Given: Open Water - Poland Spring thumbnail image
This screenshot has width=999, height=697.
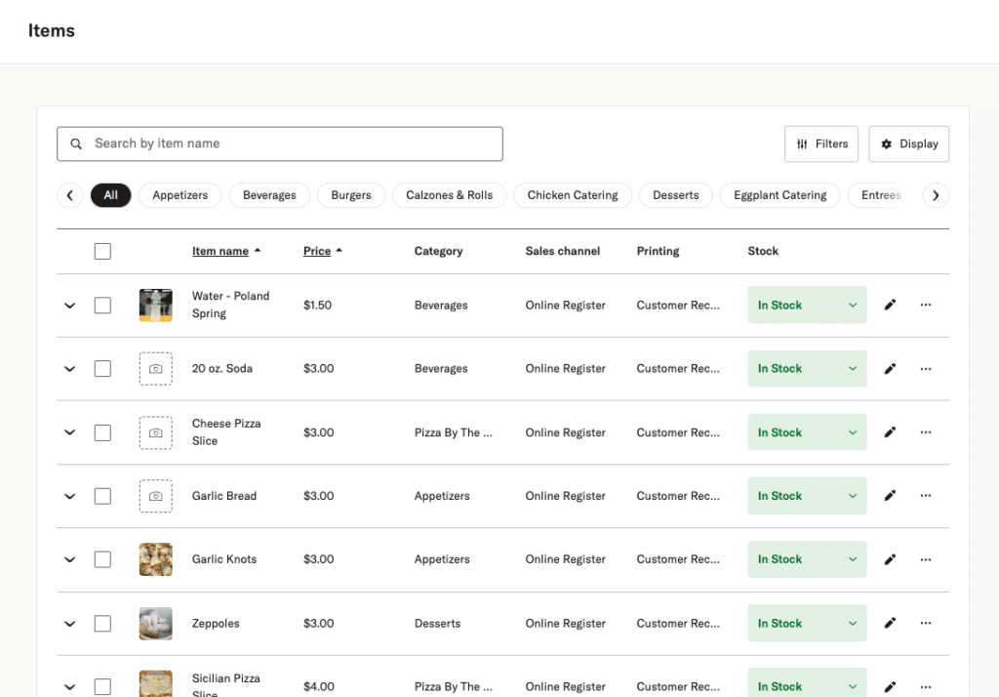Looking at the screenshot, I should [155, 305].
